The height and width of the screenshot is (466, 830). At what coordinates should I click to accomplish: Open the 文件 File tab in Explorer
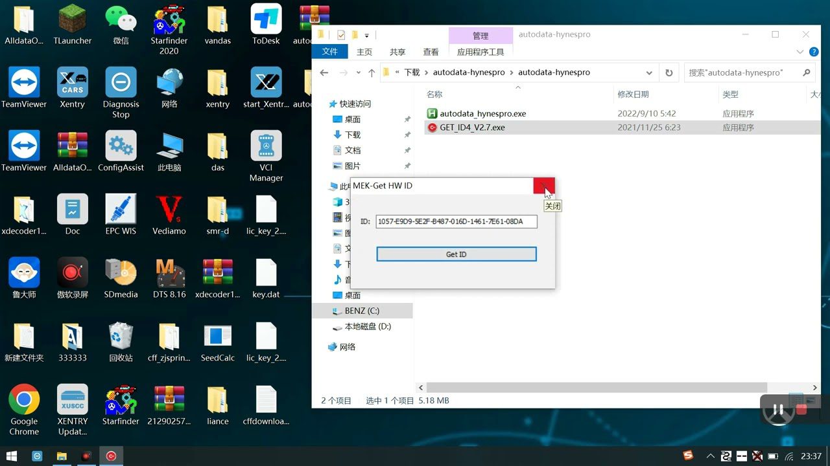point(329,52)
